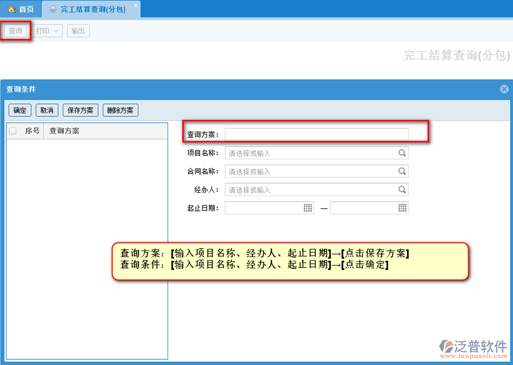Toggle the select-all checkbox in scheme list
The image size is (513, 365).
pos(13,131)
